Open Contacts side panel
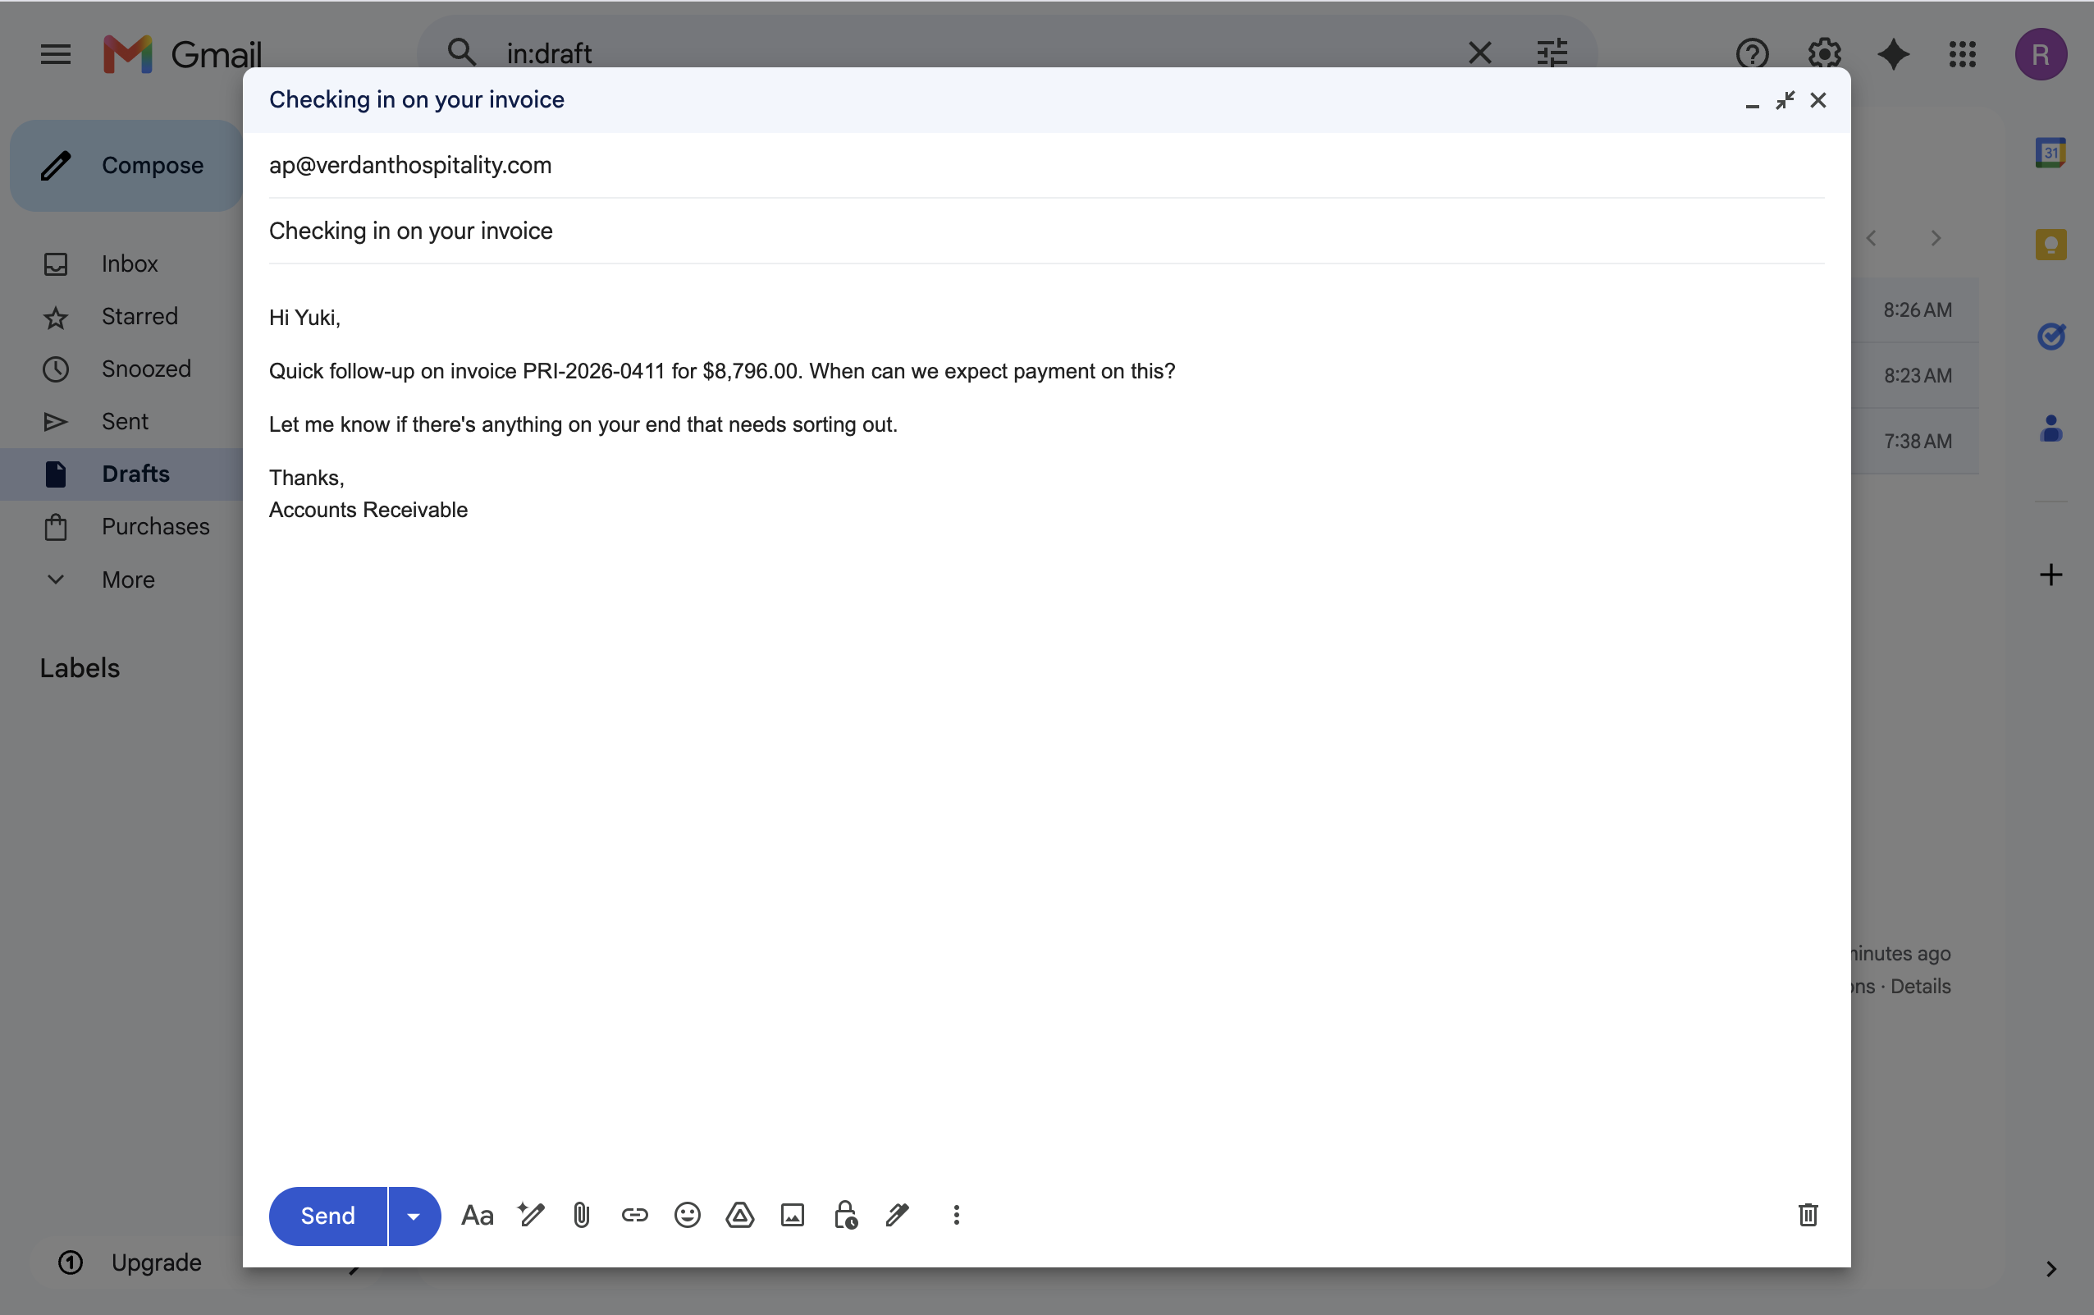The width and height of the screenshot is (2094, 1315). (2050, 428)
